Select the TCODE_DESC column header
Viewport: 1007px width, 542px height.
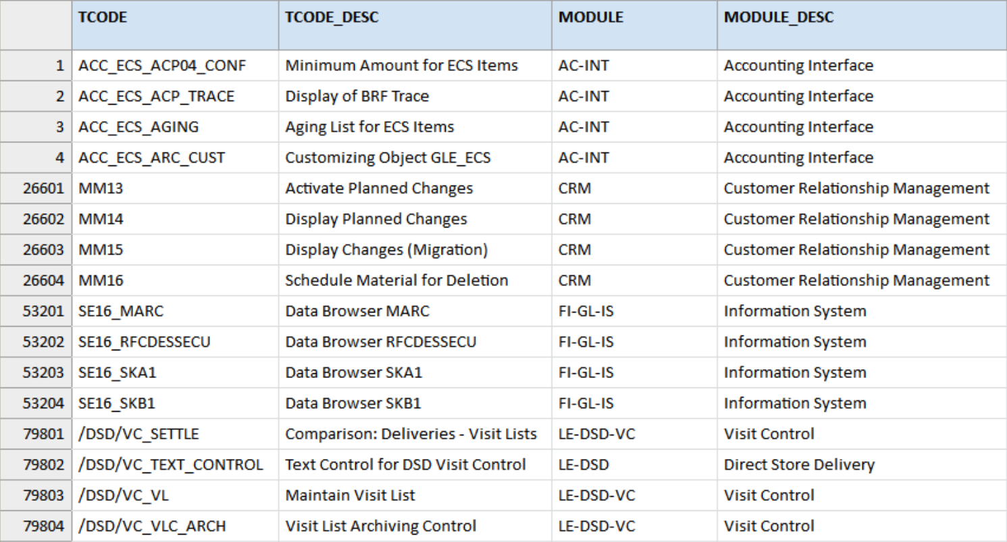pyautogui.click(x=415, y=25)
